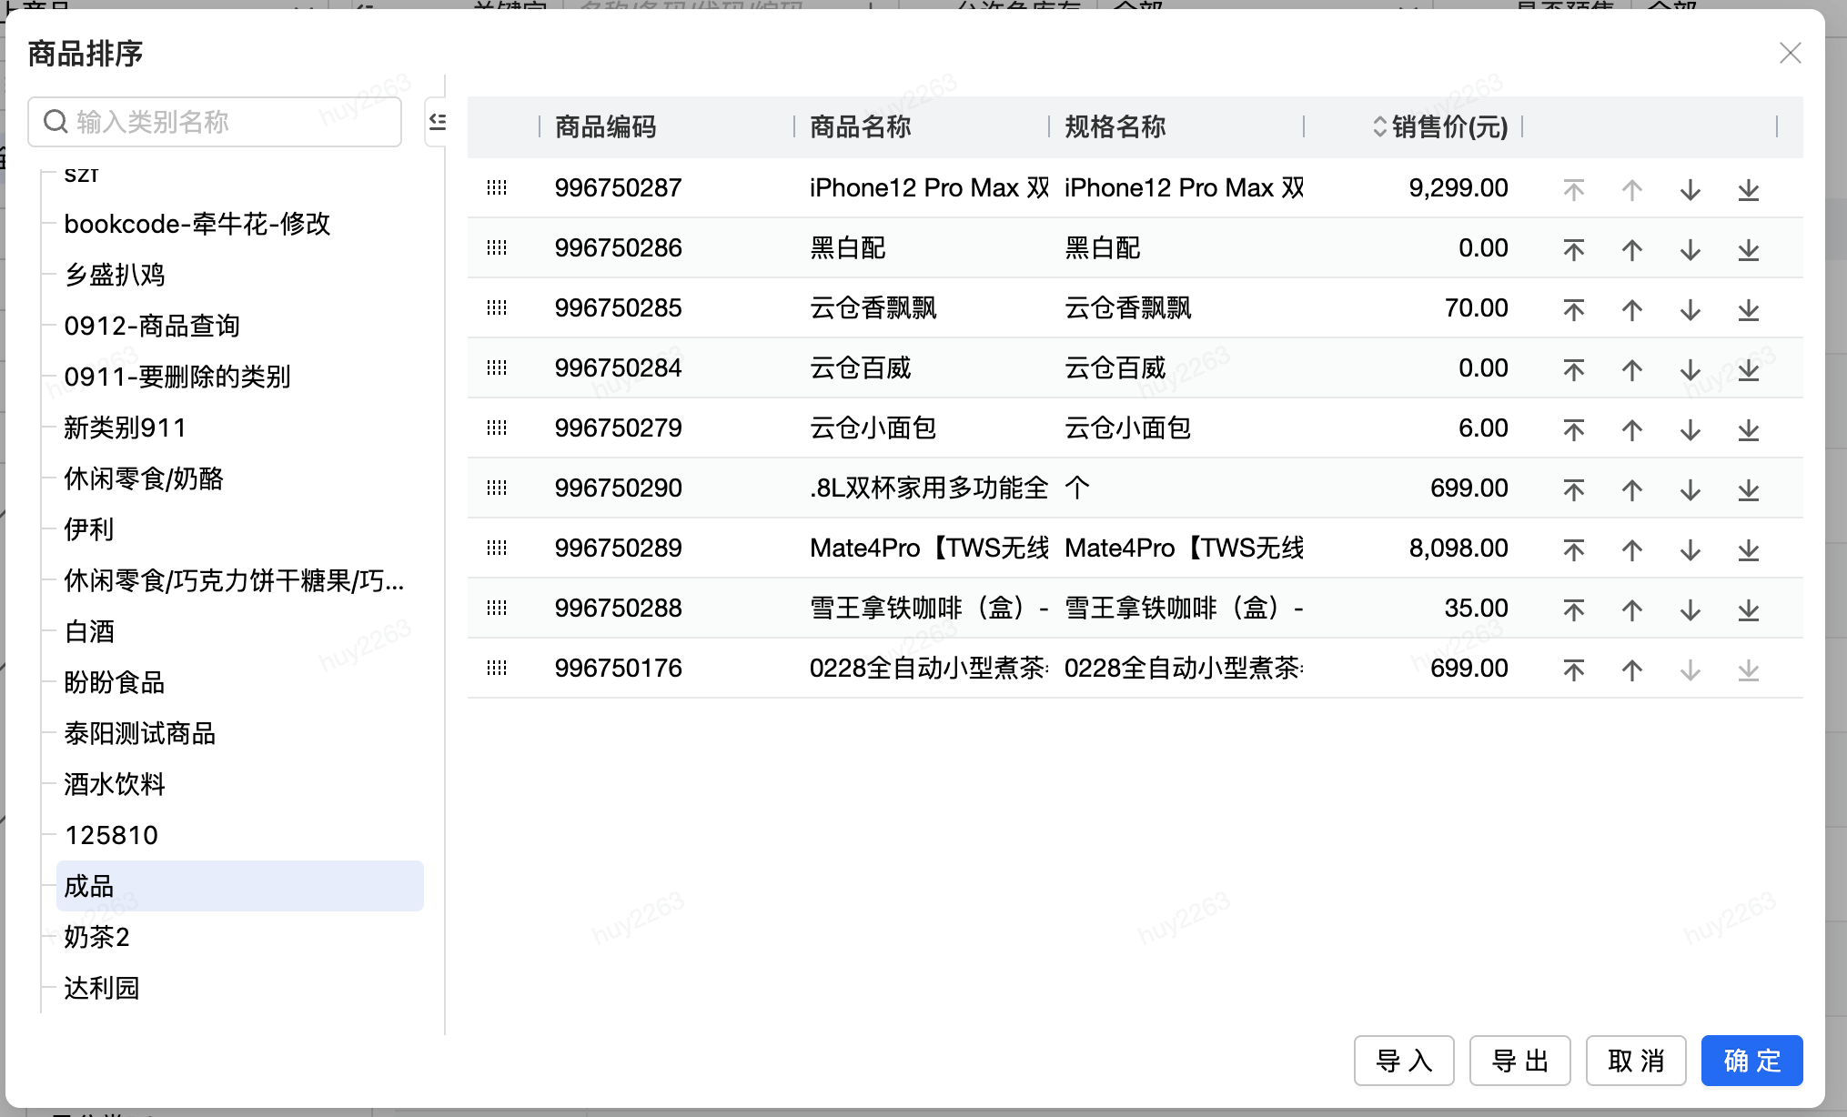
Task: Cancel with the 取消 button
Action: [1635, 1061]
